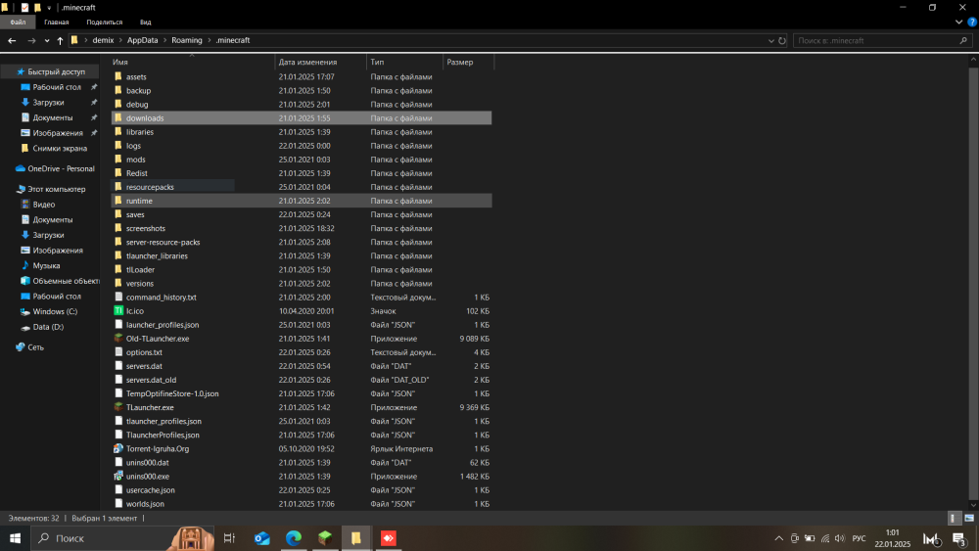The height and width of the screenshot is (551, 979).
Task: Open Task View on taskbar
Action: [x=229, y=538]
